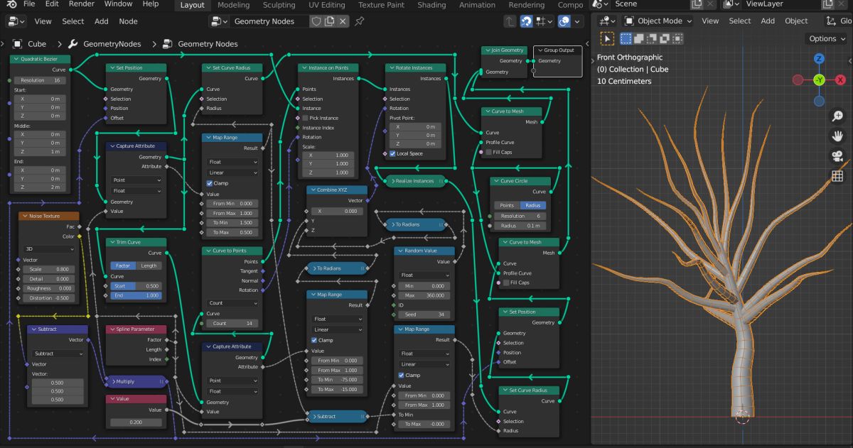The height and width of the screenshot is (448, 853).
Task: Open Noise Texture 3D dimensions dropdown
Action: click(x=50, y=249)
